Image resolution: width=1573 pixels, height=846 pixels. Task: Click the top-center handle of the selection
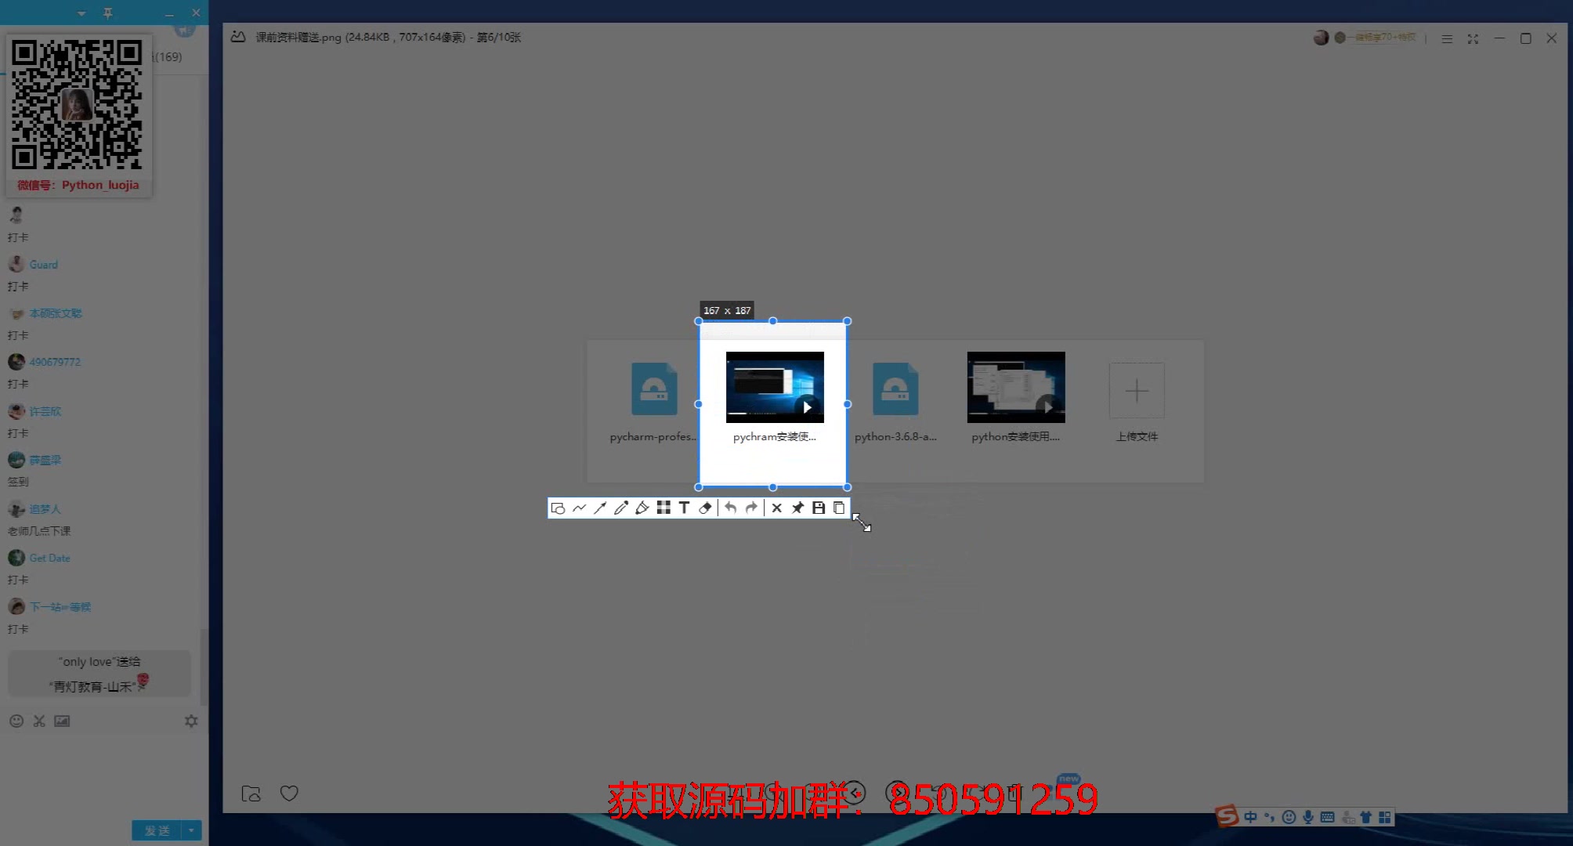[773, 321]
